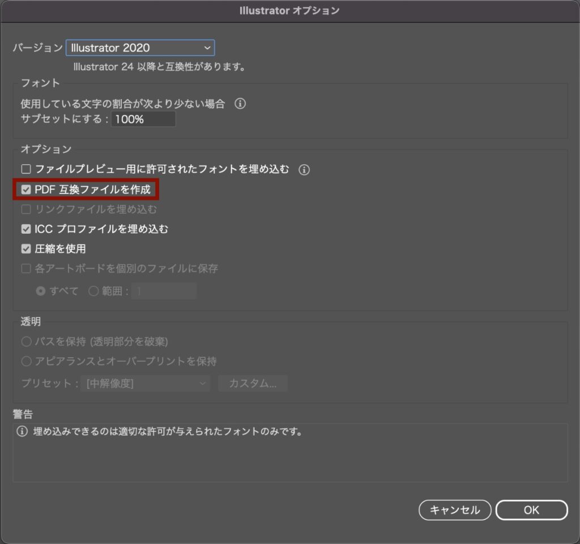Disable the 圧縮を使用 checkbox

[x=25, y=249]
